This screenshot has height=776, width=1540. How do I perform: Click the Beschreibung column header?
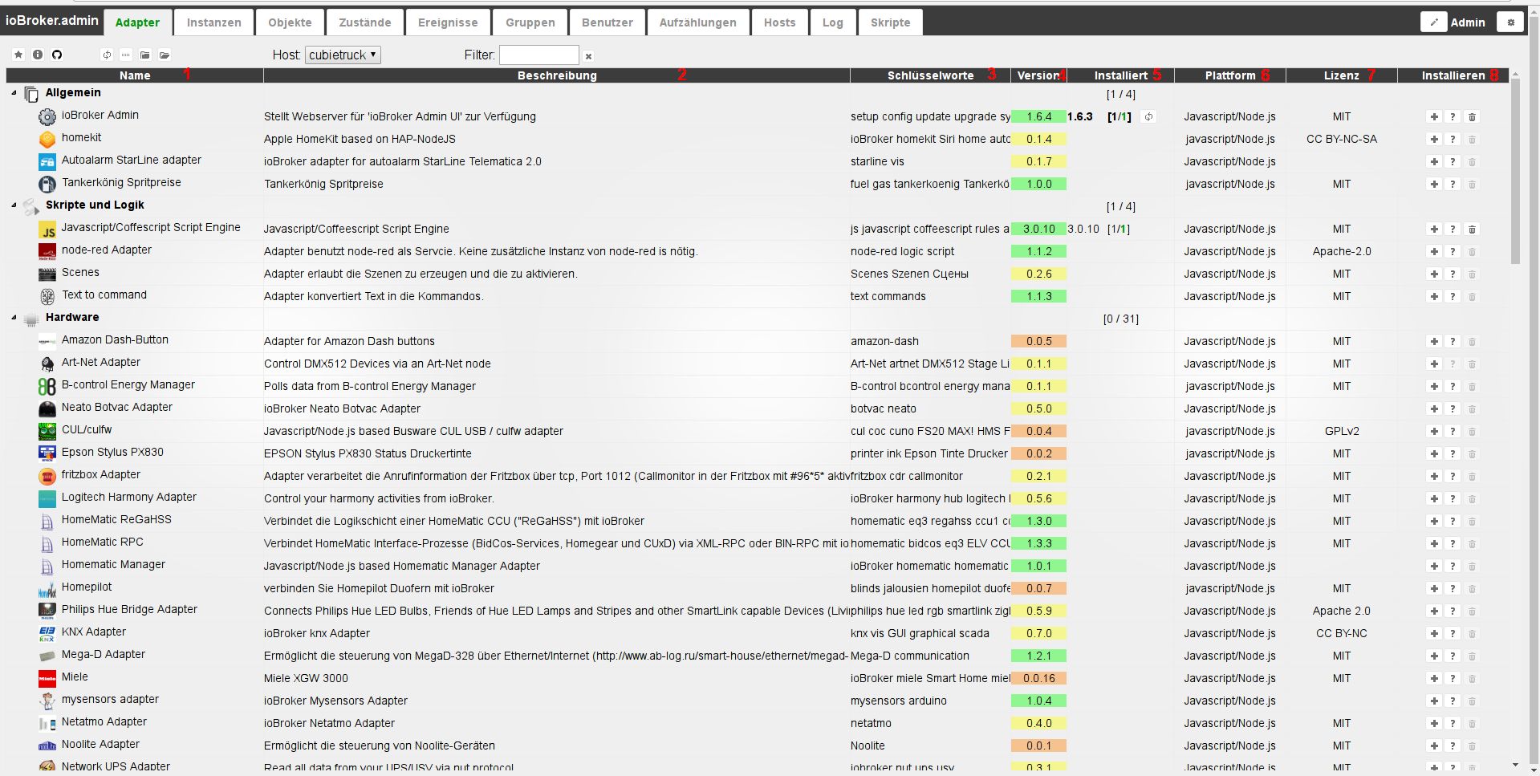point(557,75)
